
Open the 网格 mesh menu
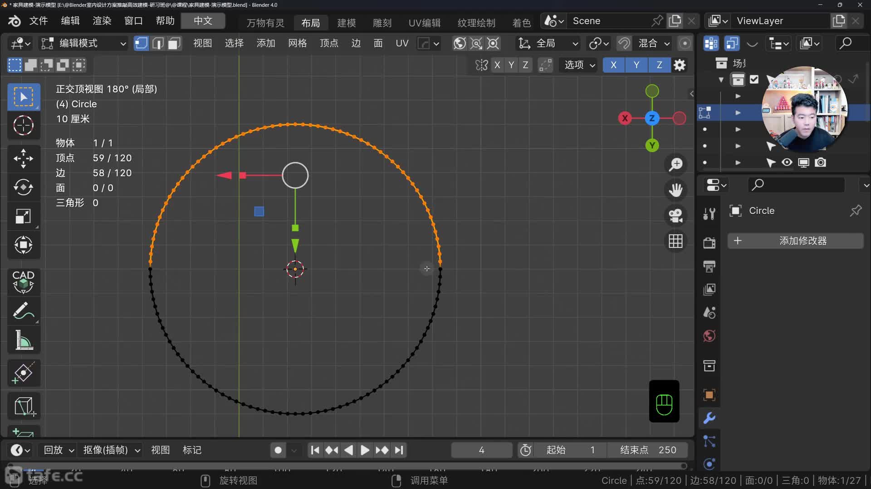[297, 43]
